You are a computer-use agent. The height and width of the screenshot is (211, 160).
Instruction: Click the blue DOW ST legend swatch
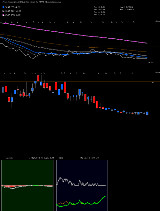coord(4,7)
